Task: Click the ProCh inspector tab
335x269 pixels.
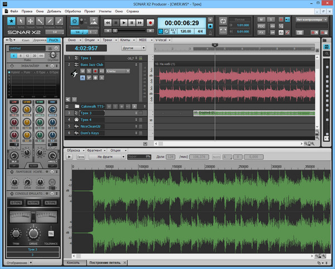Action: tap(54, 40)
